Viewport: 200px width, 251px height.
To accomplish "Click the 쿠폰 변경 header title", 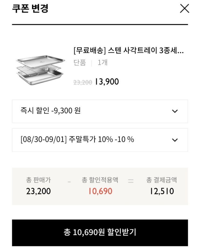I will click(x=30, y=9).
